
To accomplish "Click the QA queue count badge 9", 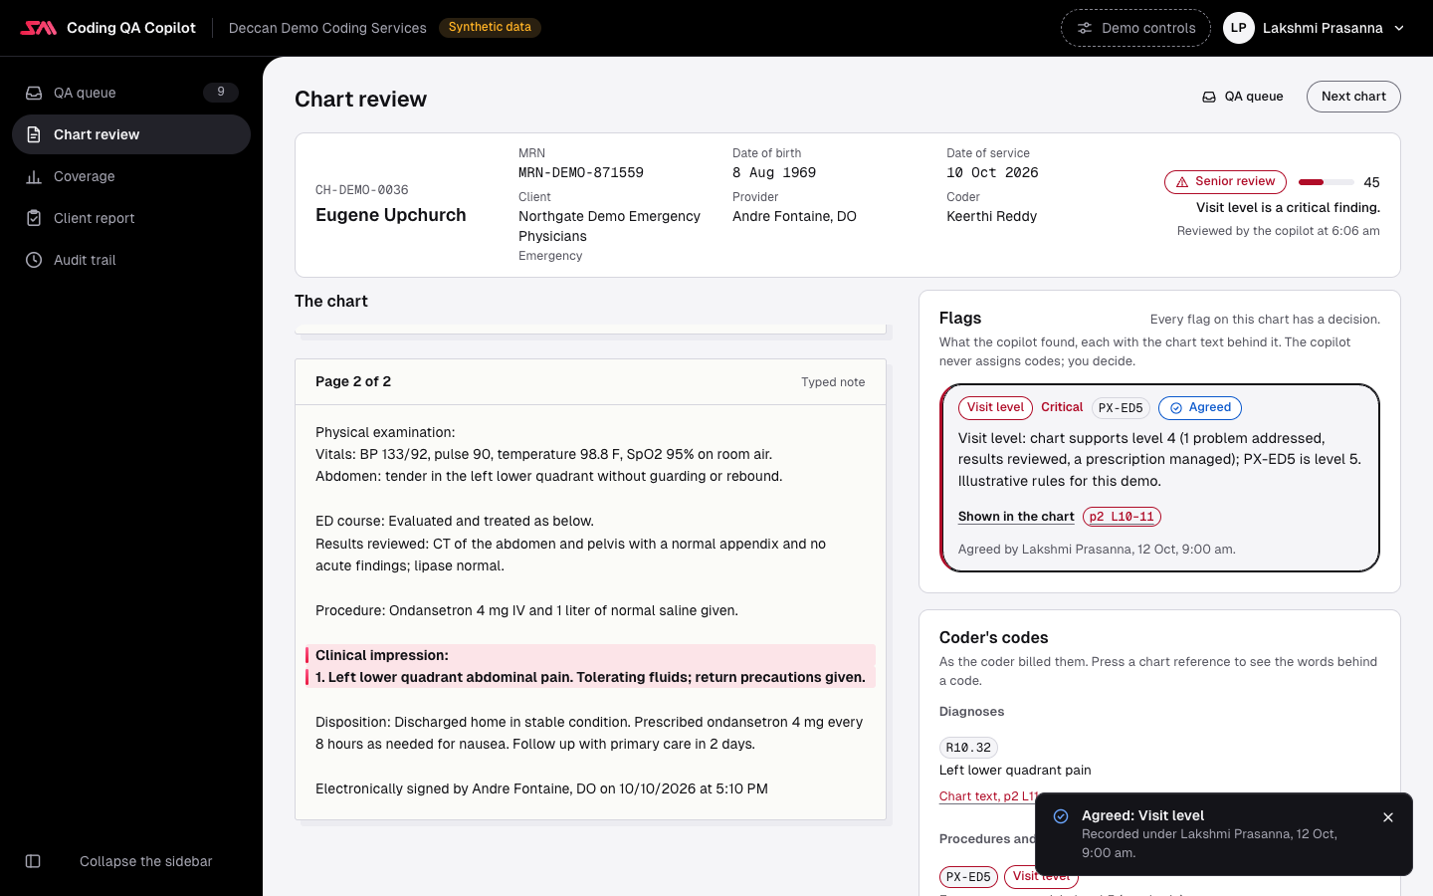I will pyautogui.click(x=221, y=93).
